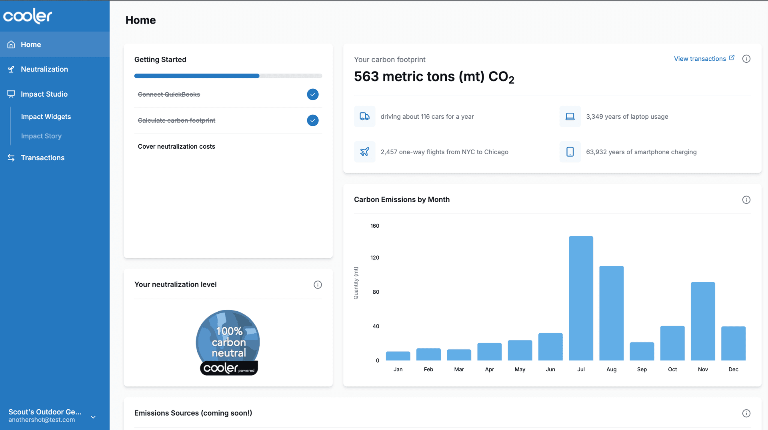Open Carbon Emissions by Month info icon
This screenshot has height=430, width=768.
click(746, 200)
